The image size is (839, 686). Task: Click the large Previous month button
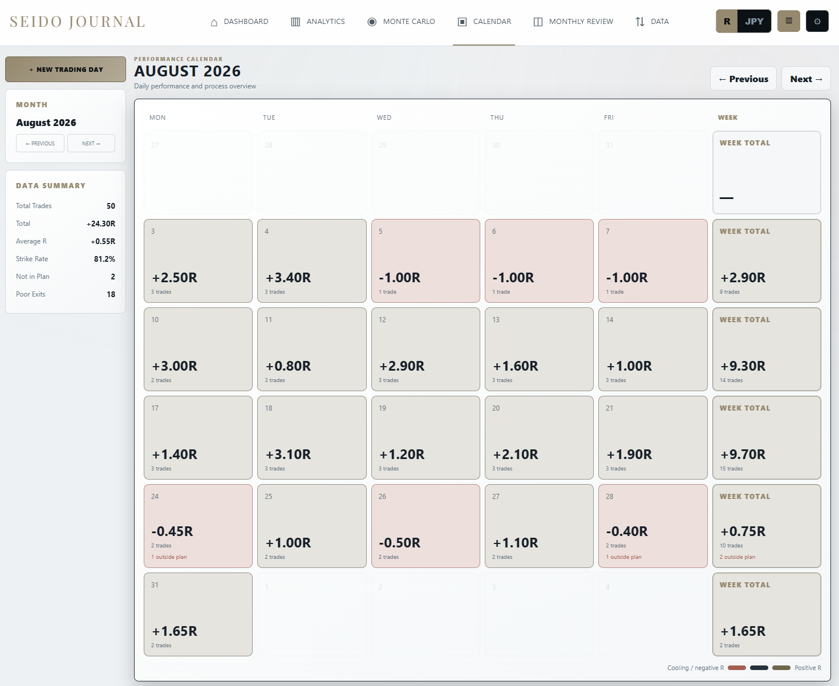point(743,79)
